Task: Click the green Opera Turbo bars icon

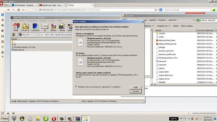Action: (214, 10)
